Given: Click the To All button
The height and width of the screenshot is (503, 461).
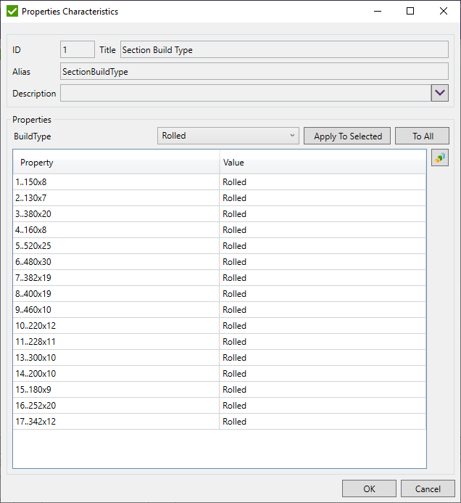Looking at the screenshot, I should tap(422, 136).
